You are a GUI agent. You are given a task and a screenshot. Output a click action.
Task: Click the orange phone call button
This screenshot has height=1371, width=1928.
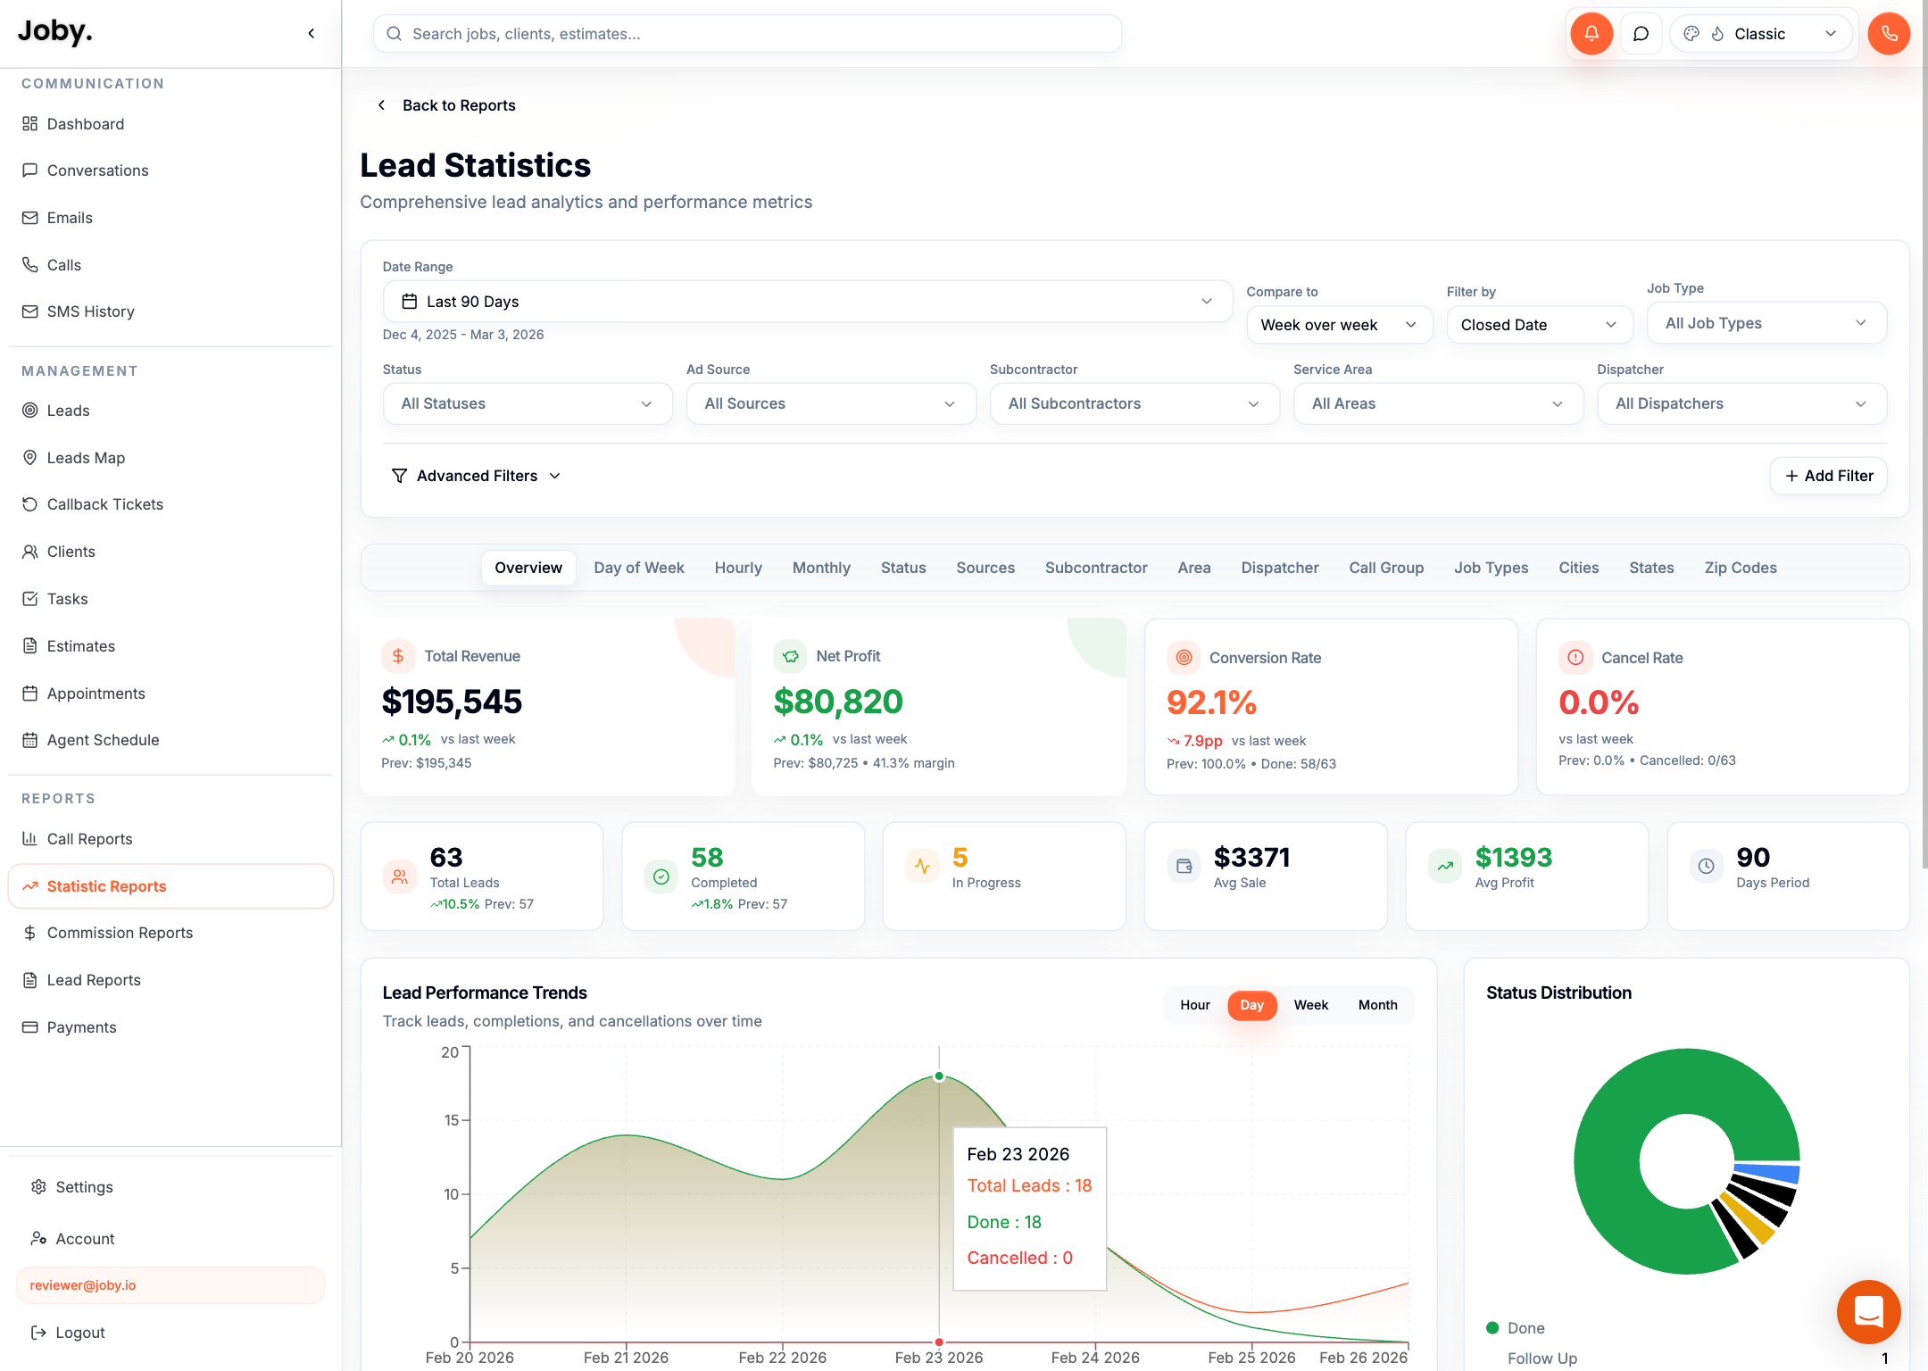(x=1888, y=34)
